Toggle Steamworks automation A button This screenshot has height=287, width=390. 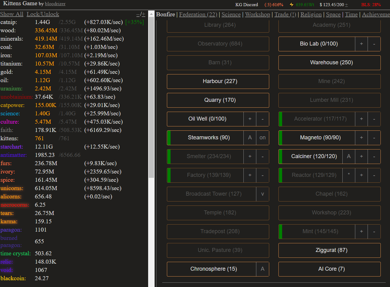click(x=250, y=138)
